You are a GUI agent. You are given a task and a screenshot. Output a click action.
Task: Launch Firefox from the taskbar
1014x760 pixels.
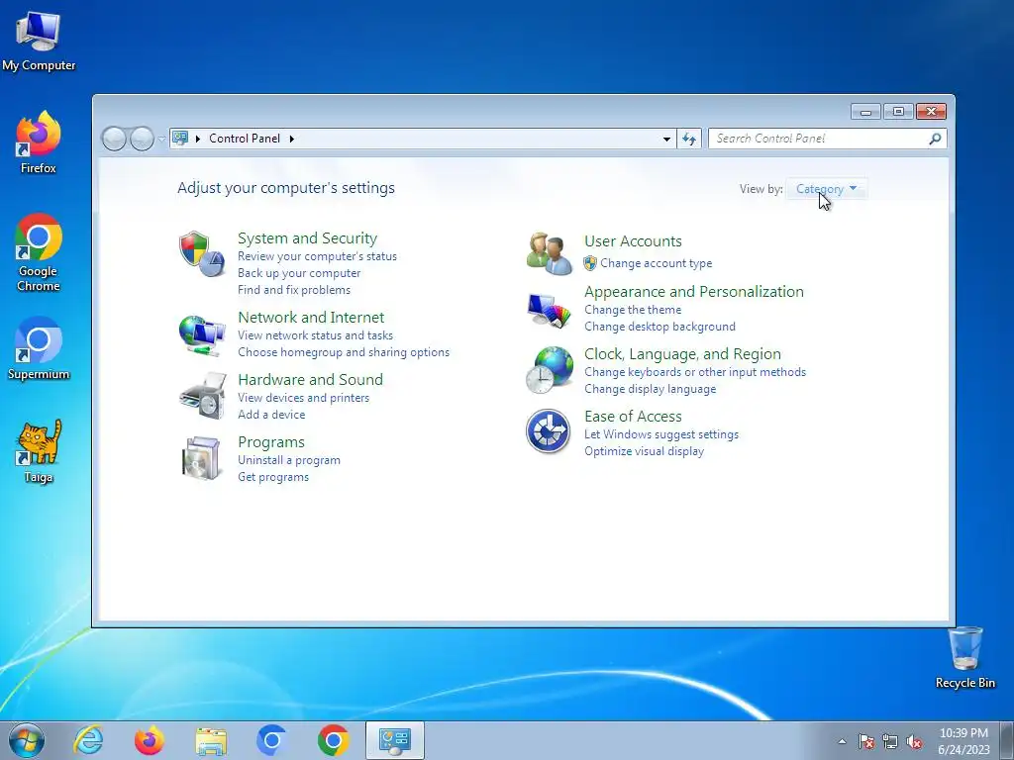[x=150, y=740]
